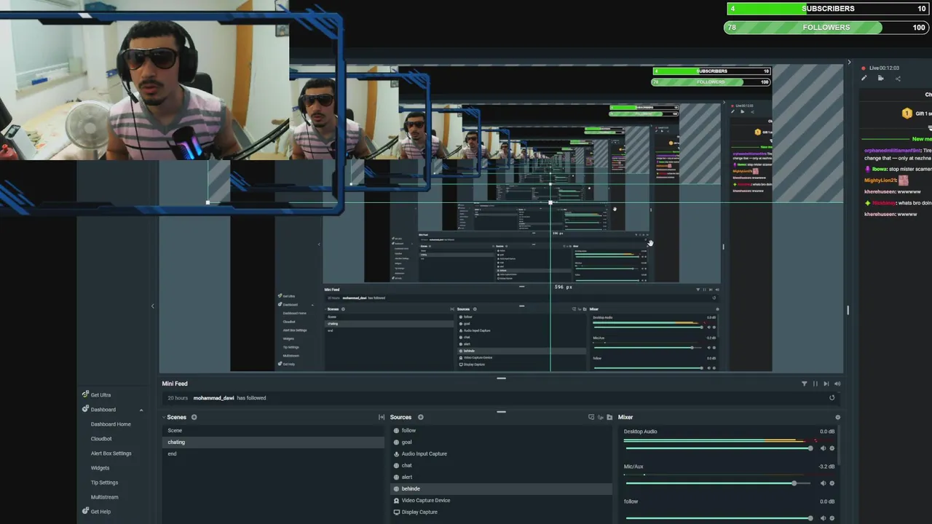Open scene transitions icon in Scenes header
The image size is (932, 524).
tap(382, 418)
